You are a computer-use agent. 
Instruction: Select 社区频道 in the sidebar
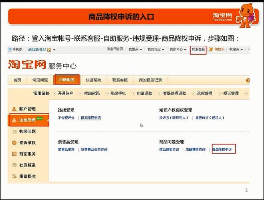[x=28, y=165]
